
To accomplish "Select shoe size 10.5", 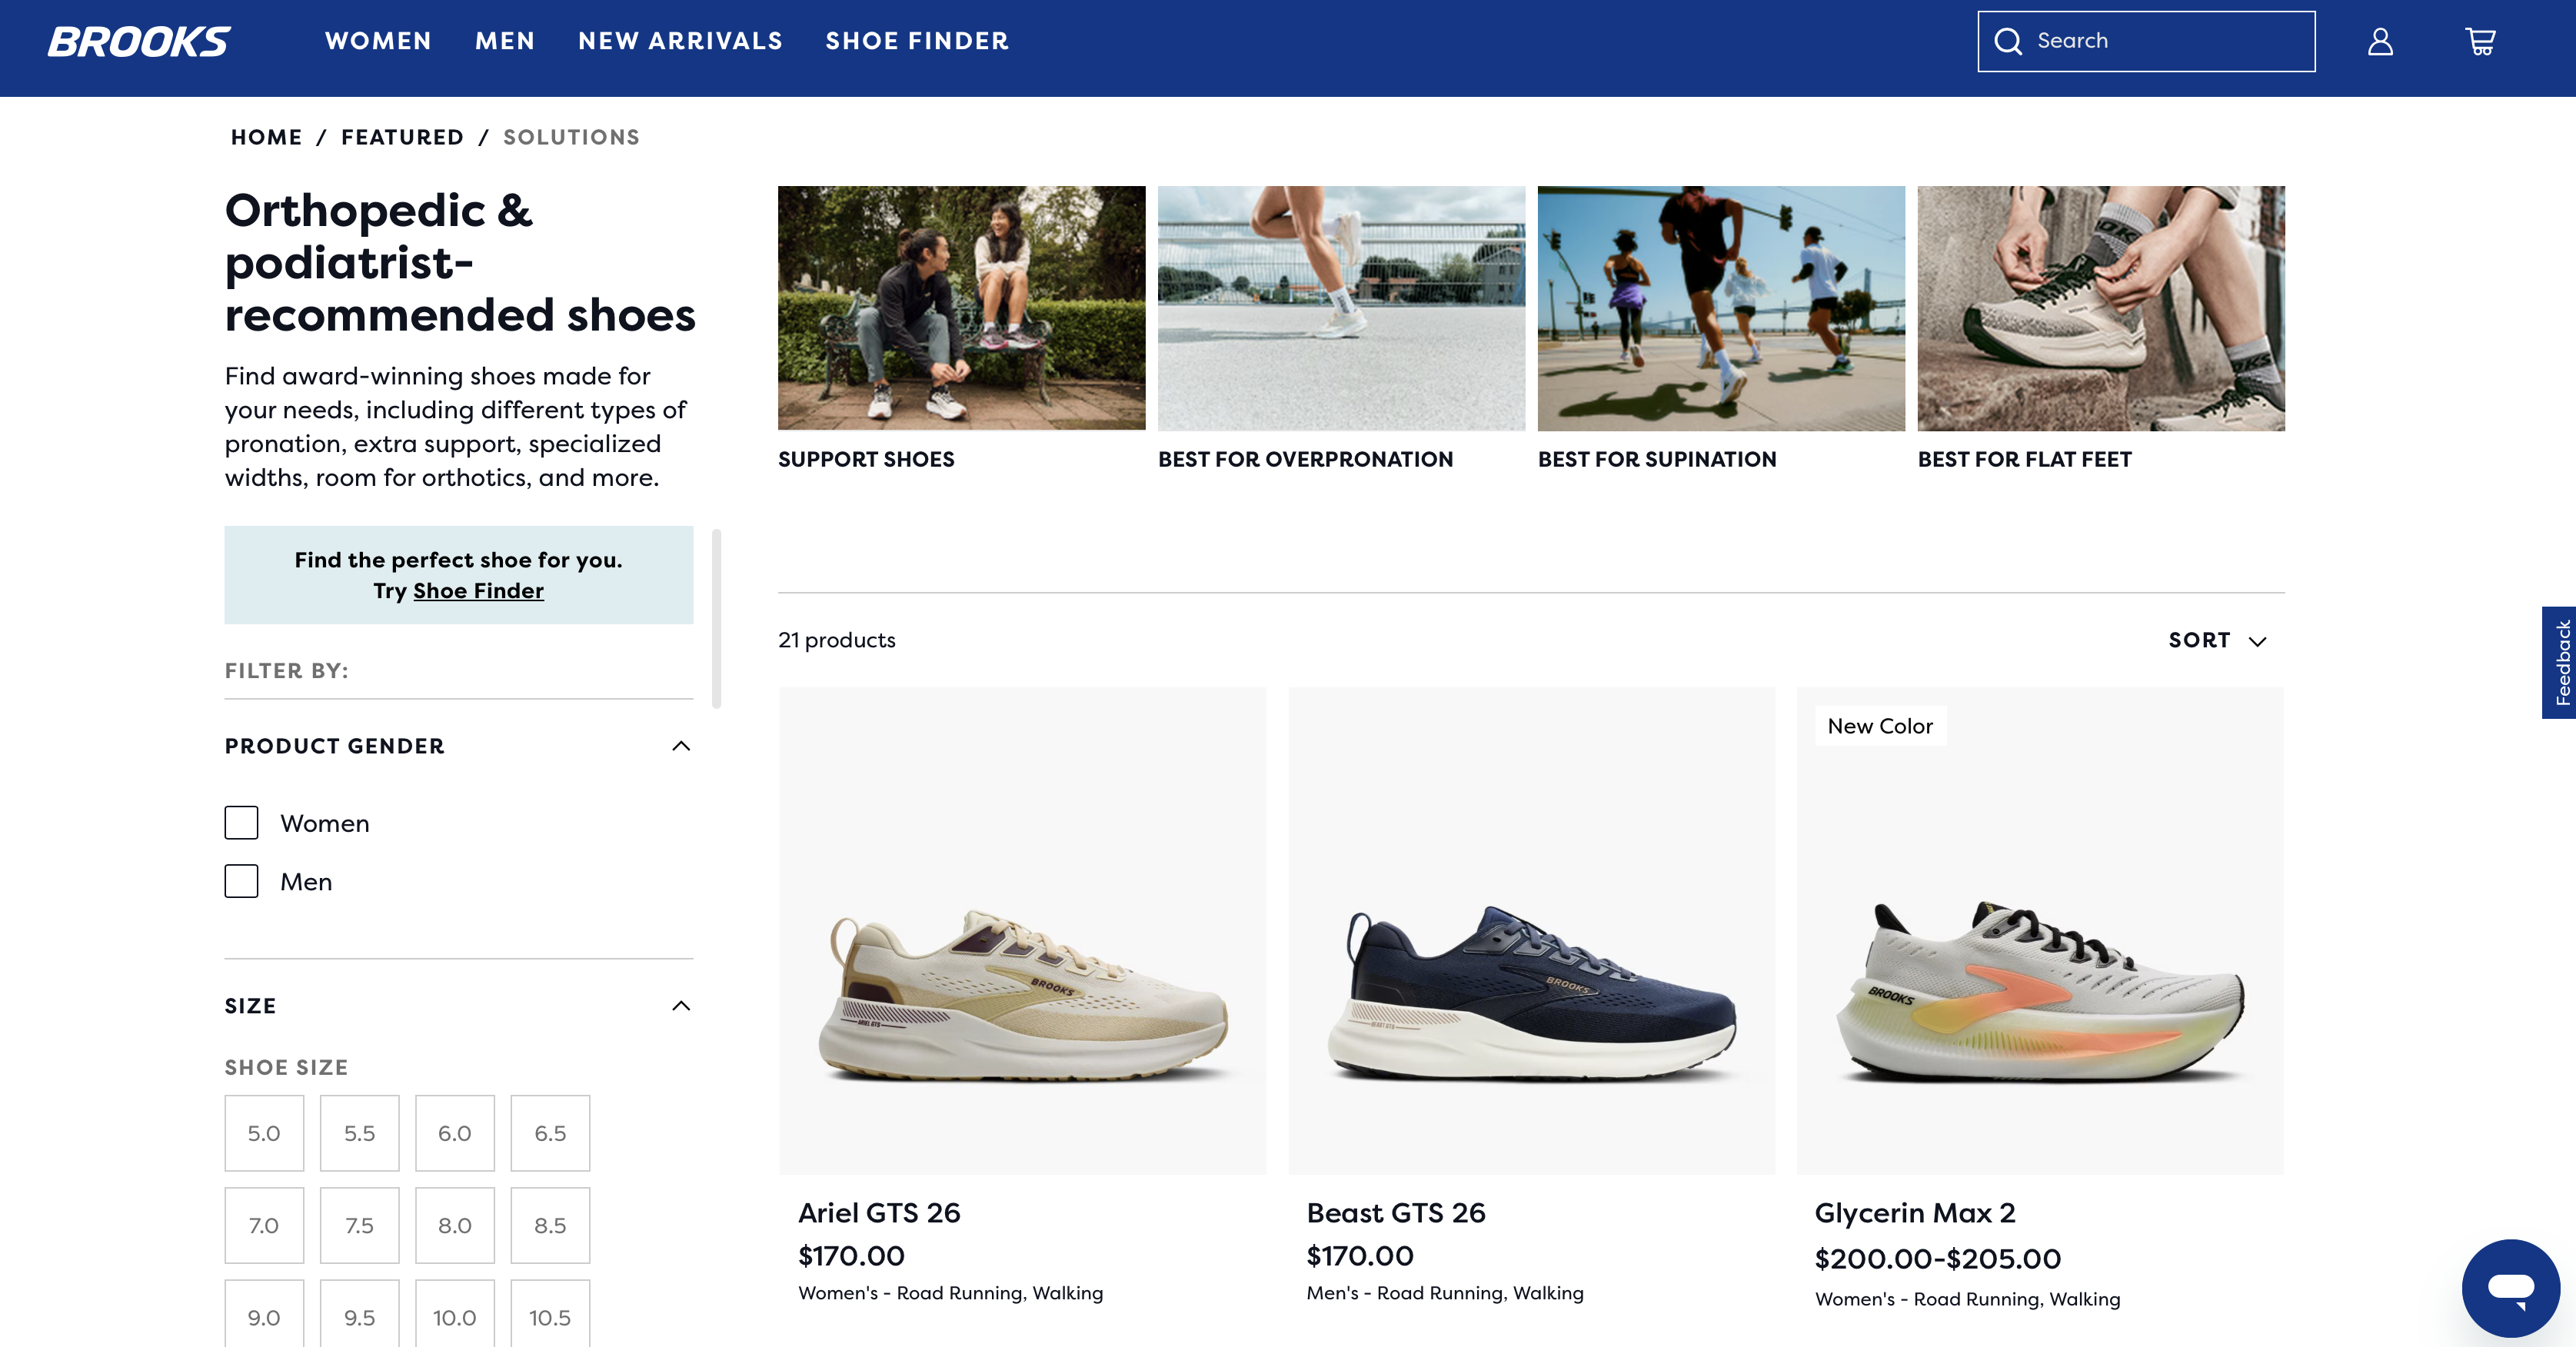I will 550,1314.
